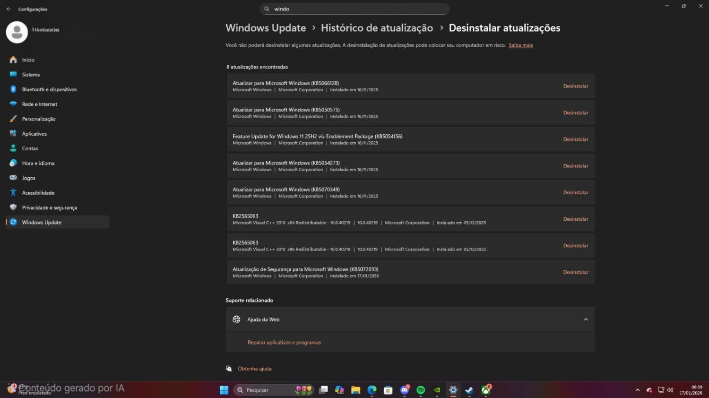Image resolution: width=709 pixels, height=398 pixels.
Task: Uninstall the KB5072033 security update
Action: tap(576, 272)
